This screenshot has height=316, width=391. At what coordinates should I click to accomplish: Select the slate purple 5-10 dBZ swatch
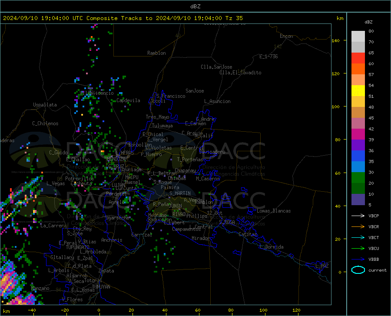click(x=358, y=200)
